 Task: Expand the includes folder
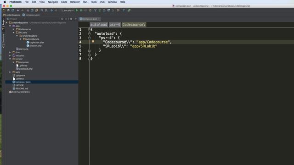(x=10, y=55)
